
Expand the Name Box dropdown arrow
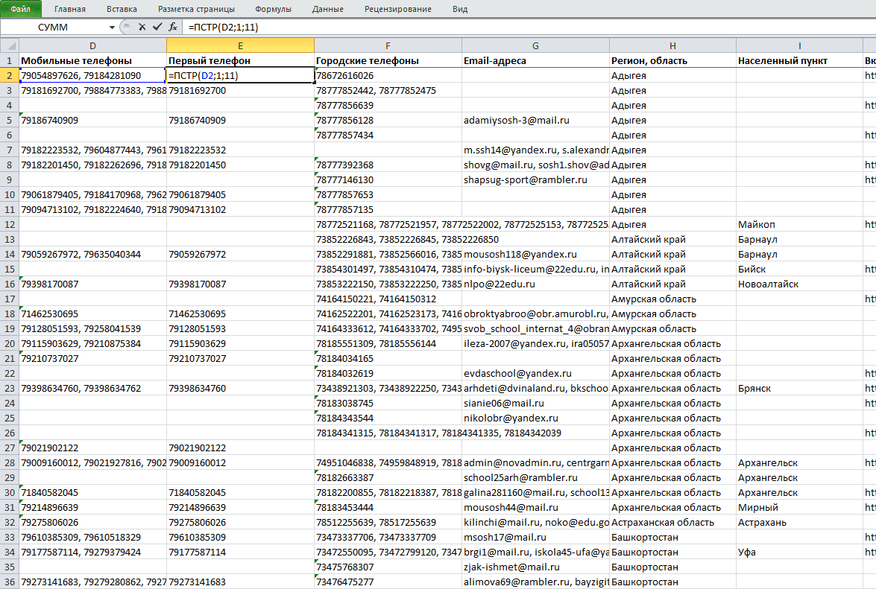point(113,28)
